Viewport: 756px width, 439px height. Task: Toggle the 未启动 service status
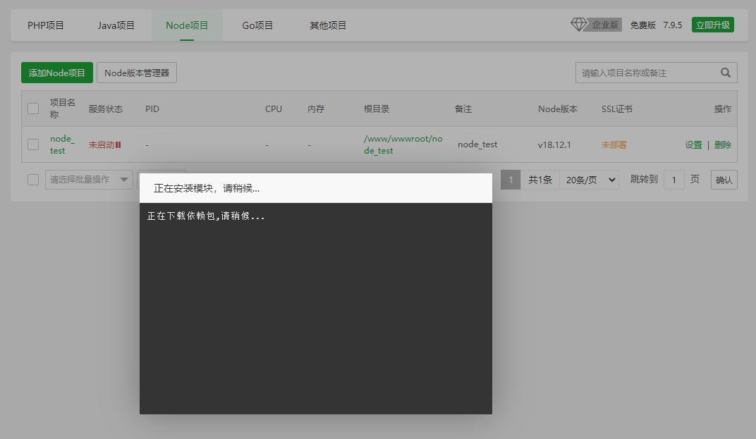pos(104,144)
